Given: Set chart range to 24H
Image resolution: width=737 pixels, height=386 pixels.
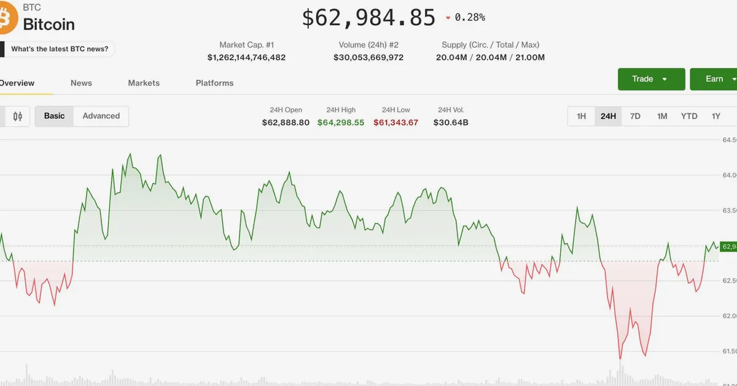Looking at the screenshot, I should click(x=608, y=116).
